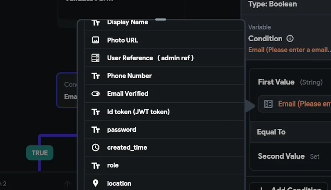Click the '(String)' type label
Viewport: 331px width, 190px height.
pyautogui.click(x=311, y=82)
